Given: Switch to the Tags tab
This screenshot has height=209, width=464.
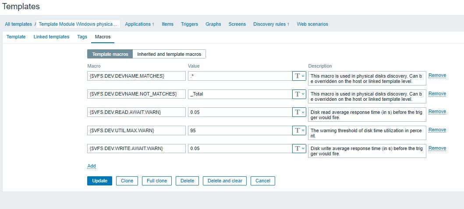Looking at the screenshot, I should point(82,37).
